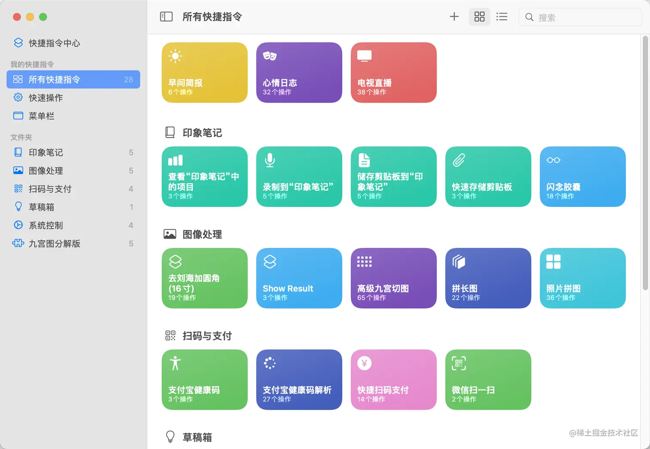Click the stacked pages icon on 拼长图
This screenshot has height=449, width=650.
coord(459,262)
